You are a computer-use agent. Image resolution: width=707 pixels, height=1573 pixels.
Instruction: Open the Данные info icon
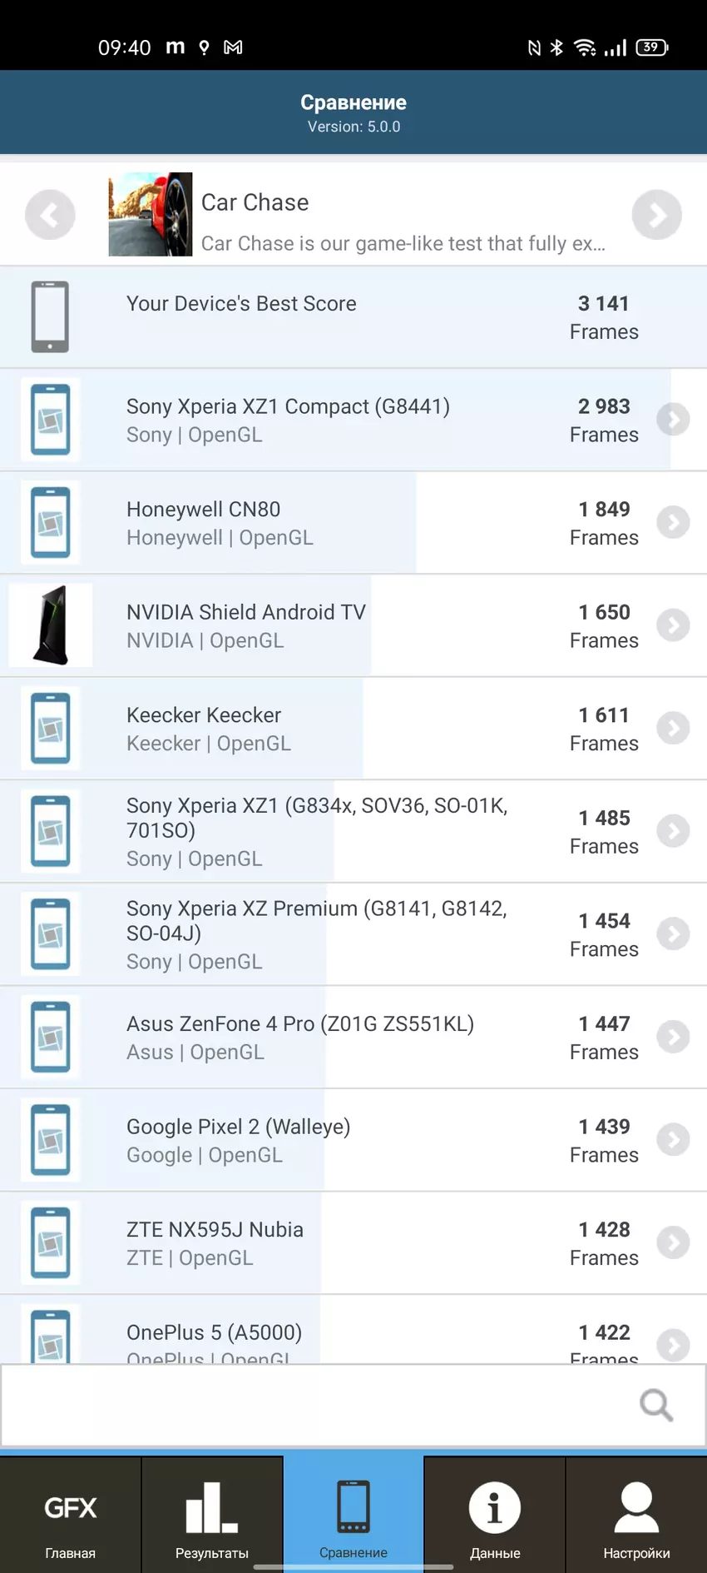pyautogui.click(x=495, y=1508)
